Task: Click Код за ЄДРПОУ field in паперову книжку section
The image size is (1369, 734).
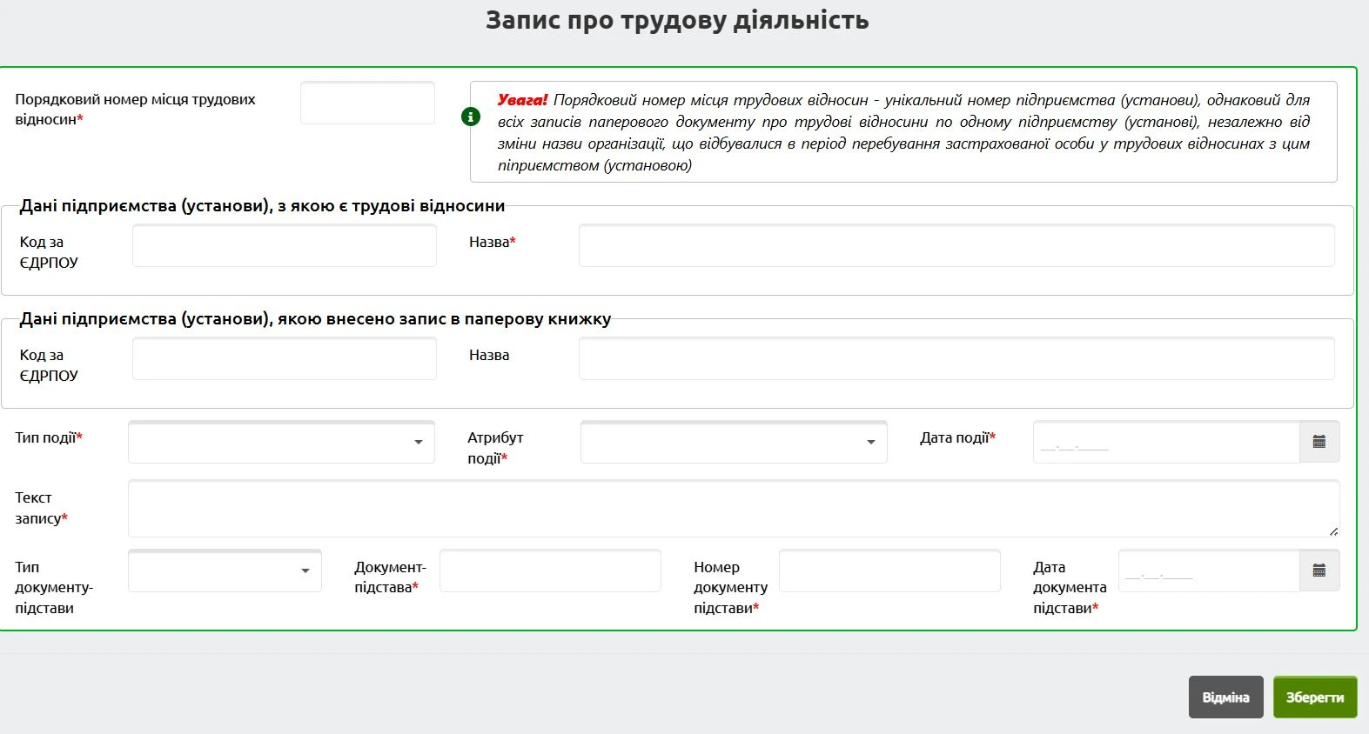Action: click(285, 359)
